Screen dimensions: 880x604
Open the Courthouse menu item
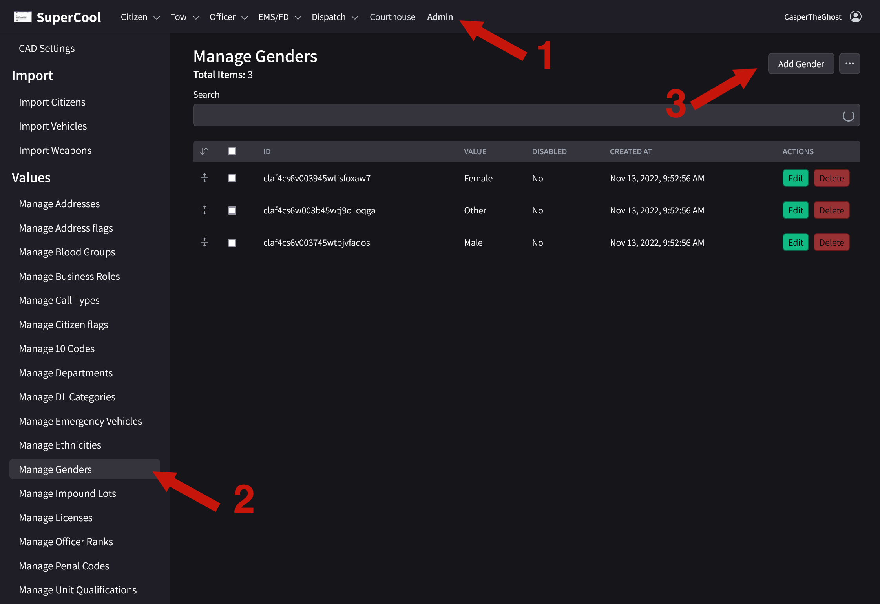tap(392, 17)
